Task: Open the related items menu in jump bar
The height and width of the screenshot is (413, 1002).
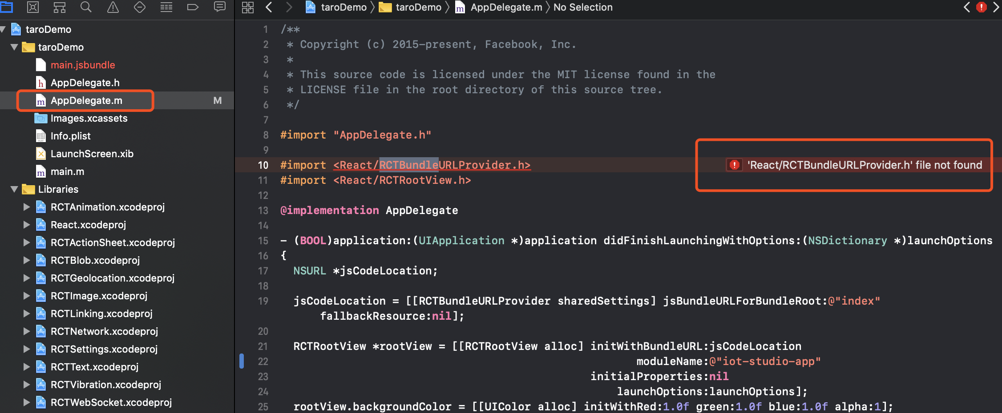Action: 247,7
